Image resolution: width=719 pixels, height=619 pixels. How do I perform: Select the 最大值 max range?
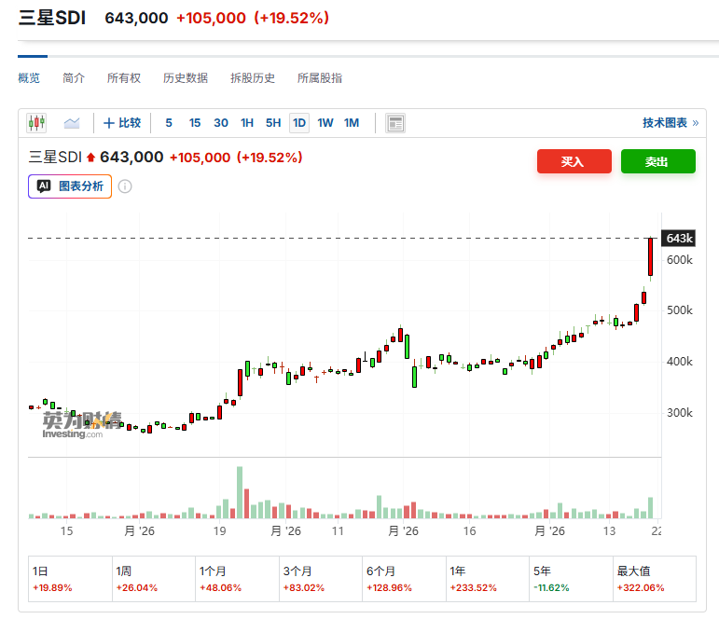654,579
